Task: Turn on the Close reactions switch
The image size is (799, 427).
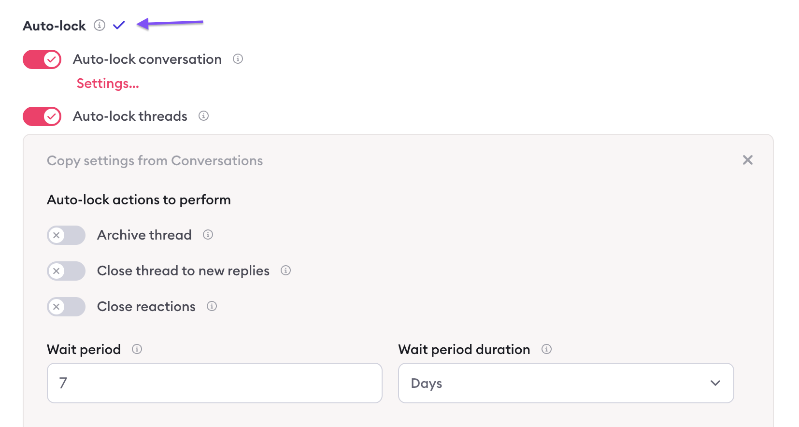Action: click(66, 307)
